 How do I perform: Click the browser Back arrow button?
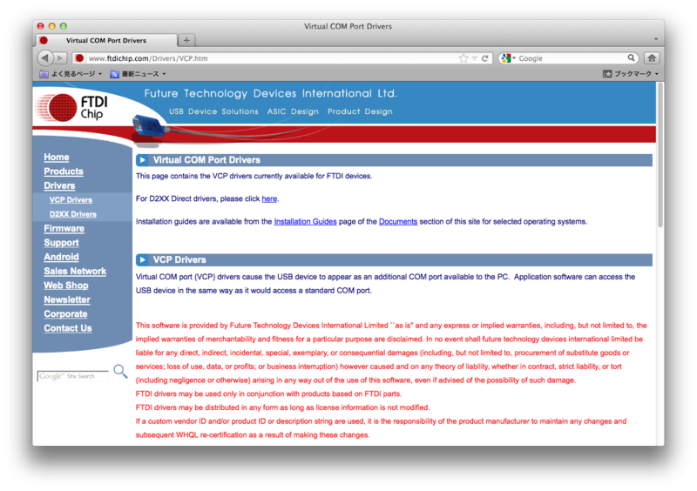[x=45, y=57]
